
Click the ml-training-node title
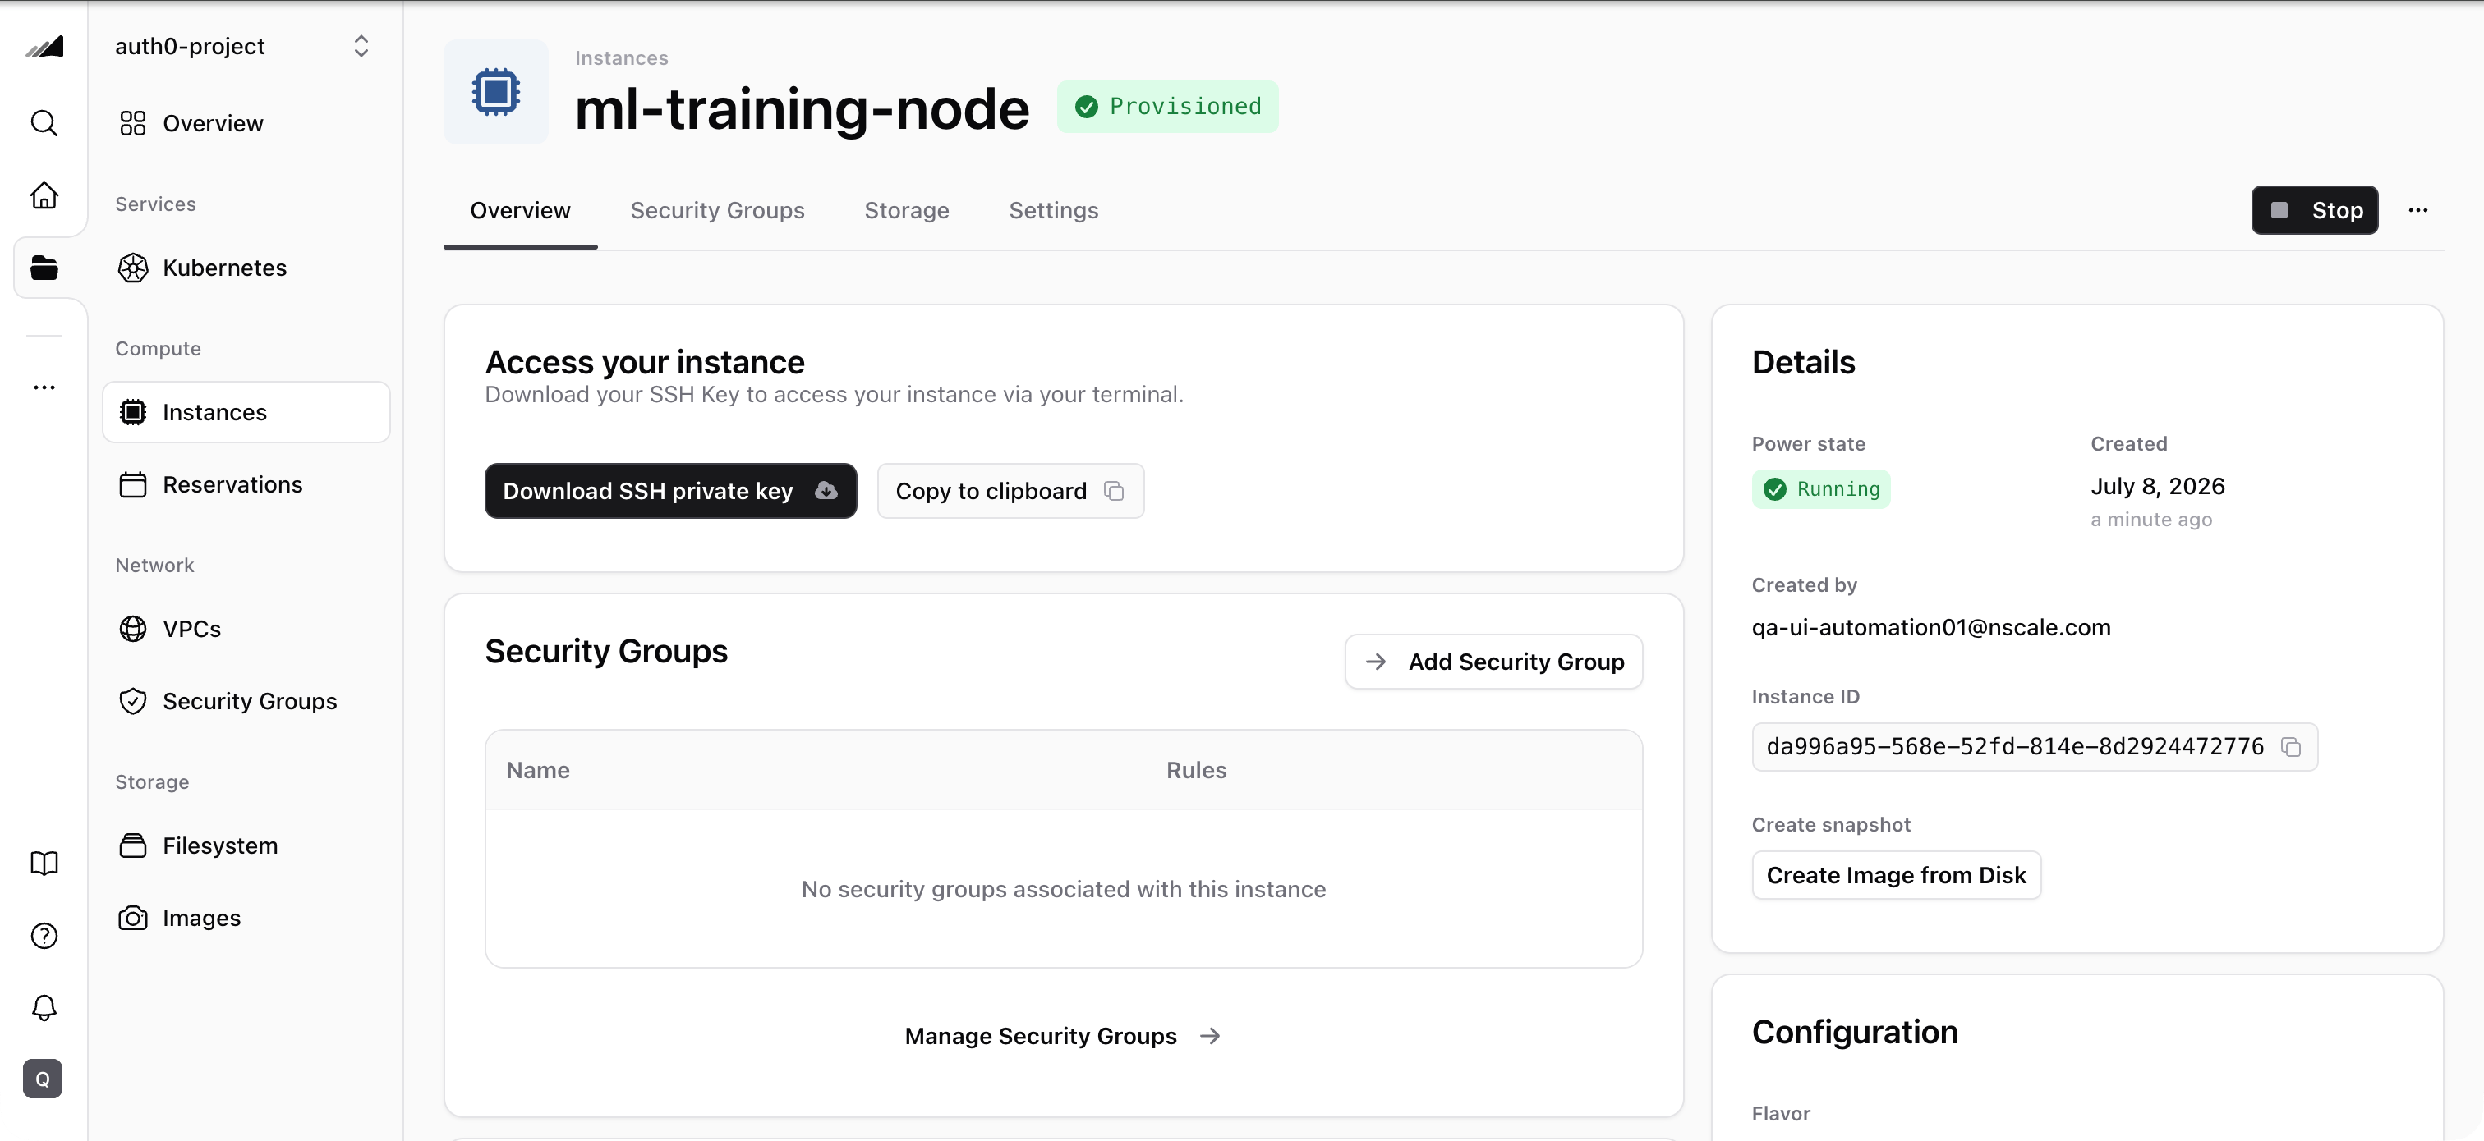(x=803, y=109)
